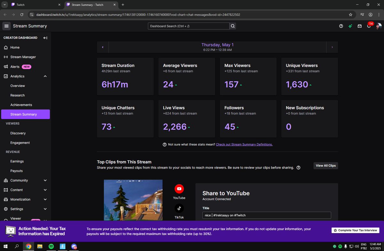Click Complete Your Tax Interview button
This screenshot has width=384, height=251.
tap(356, 230)
